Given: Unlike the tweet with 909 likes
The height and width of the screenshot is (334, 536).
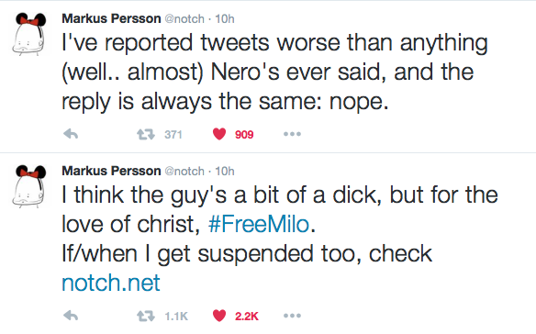Looking at the screenshot, I should (219, 134).
